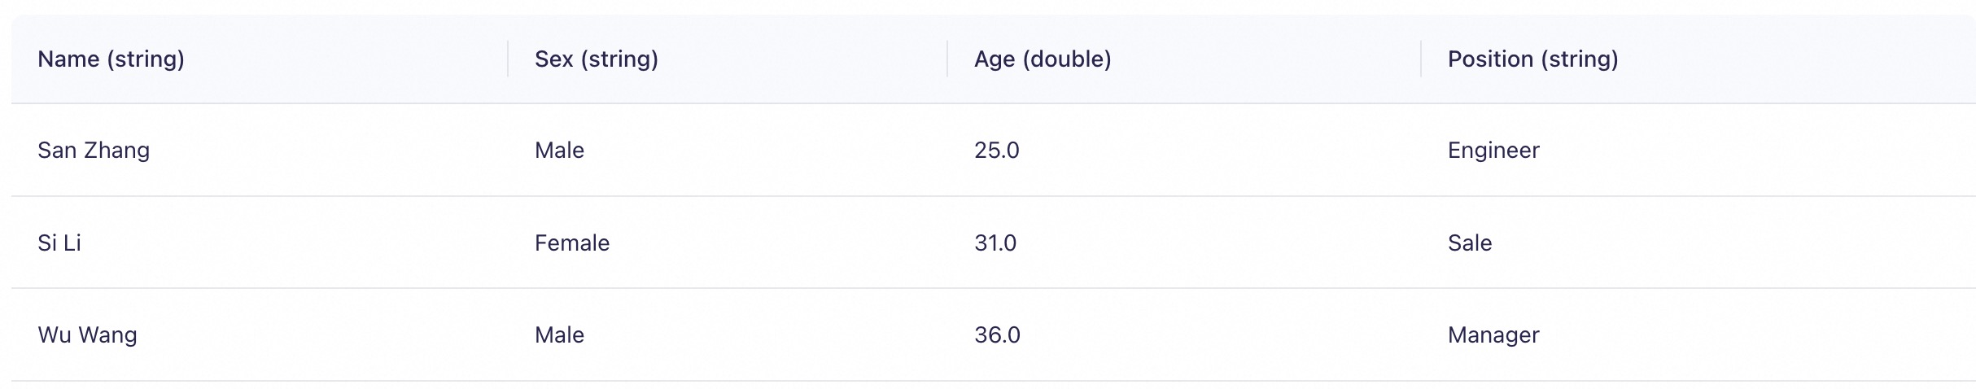Click the Male cell in San Zhang's row
The height and width of the screenshot is (389, 1976).
tap(559, 151)
